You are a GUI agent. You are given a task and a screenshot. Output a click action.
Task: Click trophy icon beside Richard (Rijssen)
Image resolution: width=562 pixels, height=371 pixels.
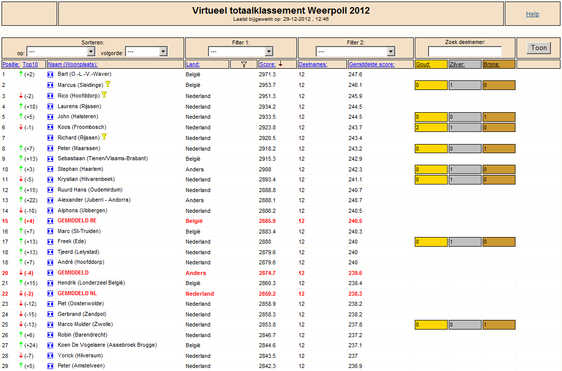[104, 137]
